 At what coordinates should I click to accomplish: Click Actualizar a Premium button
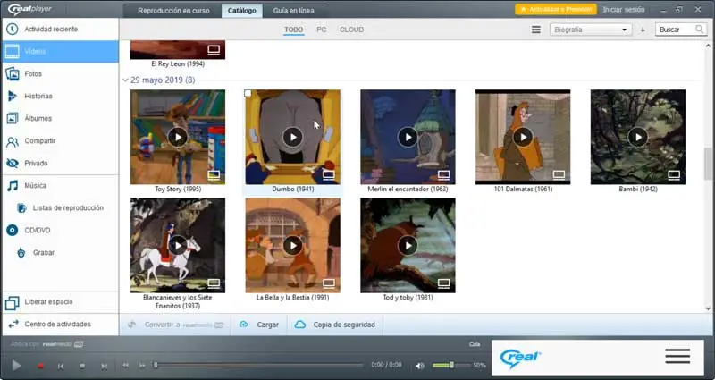pos(556,9)
